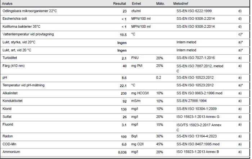
Task: Click the Metod/ref column header
Action: 181,4
